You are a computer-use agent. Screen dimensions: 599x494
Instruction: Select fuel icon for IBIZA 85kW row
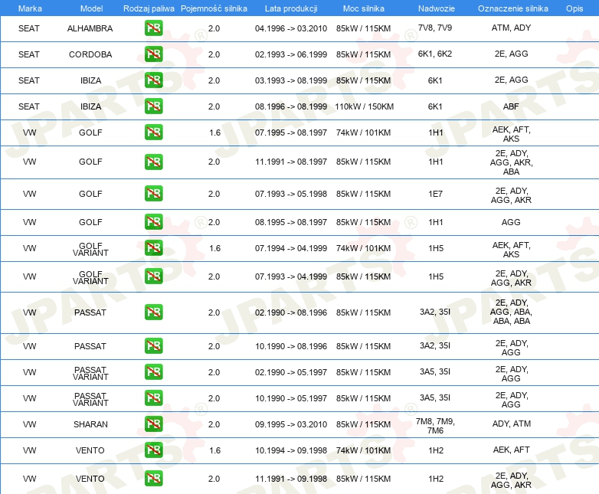pyautogui.click(x=153, y=80)
